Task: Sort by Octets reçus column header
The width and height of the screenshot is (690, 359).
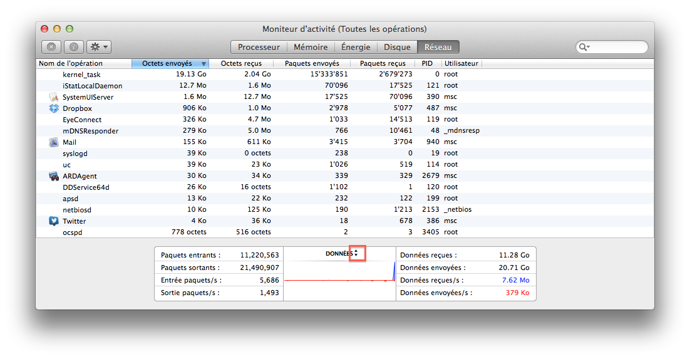Action: [241, 63]
